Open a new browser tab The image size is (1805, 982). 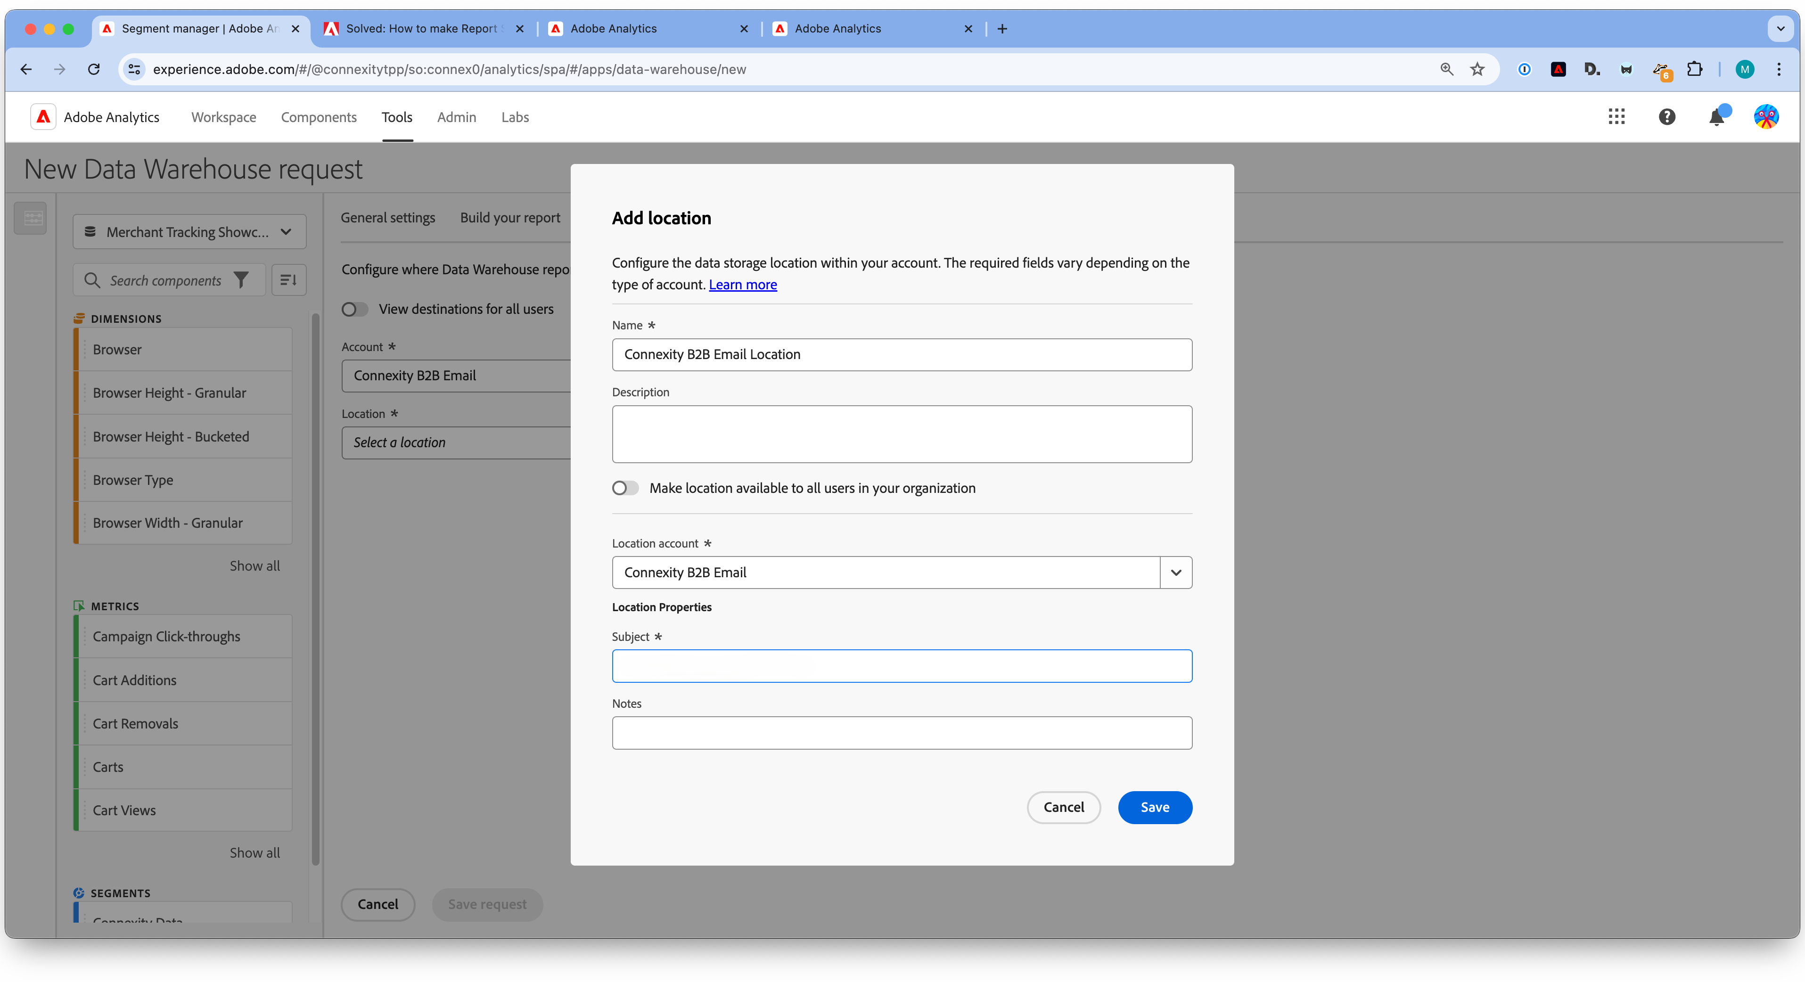pyautogui.click(x=1003, y=29)
